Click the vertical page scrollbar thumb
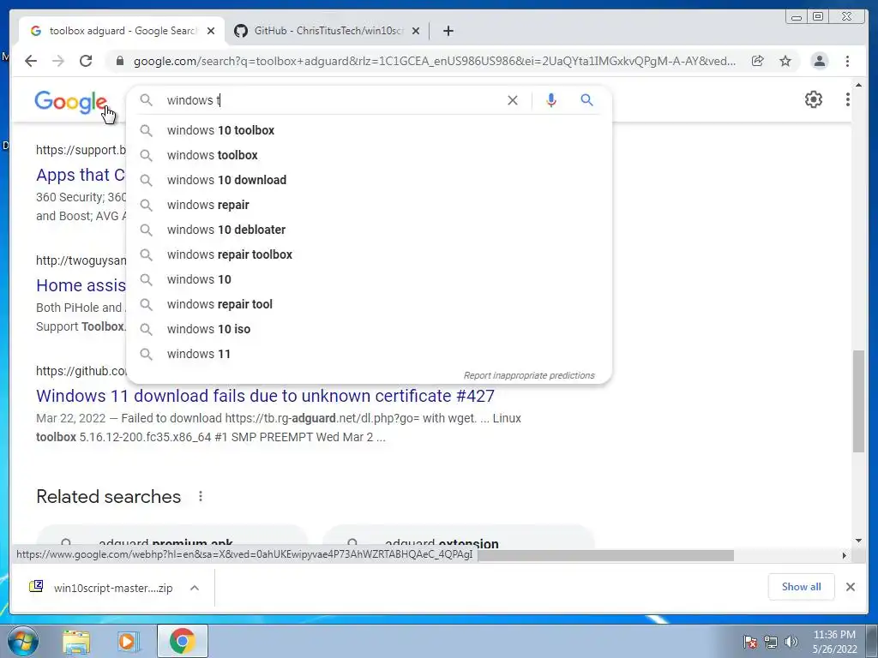The image size is (878, 658). click(x=858, y=401)
